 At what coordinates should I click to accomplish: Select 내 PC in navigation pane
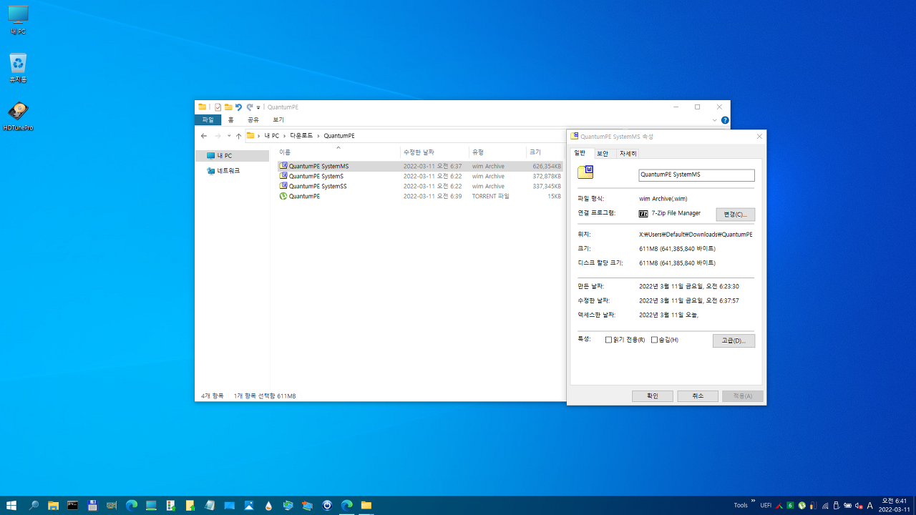[232, 155]
